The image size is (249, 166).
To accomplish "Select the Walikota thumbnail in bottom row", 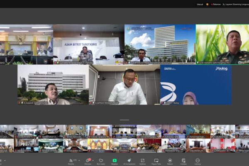I will point(174,146).
